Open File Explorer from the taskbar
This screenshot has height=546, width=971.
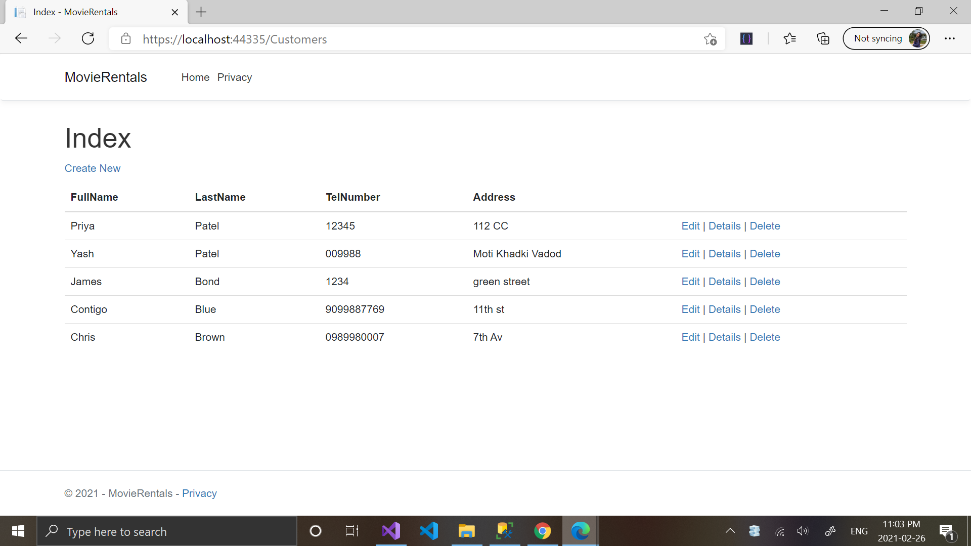pos(466,531)
